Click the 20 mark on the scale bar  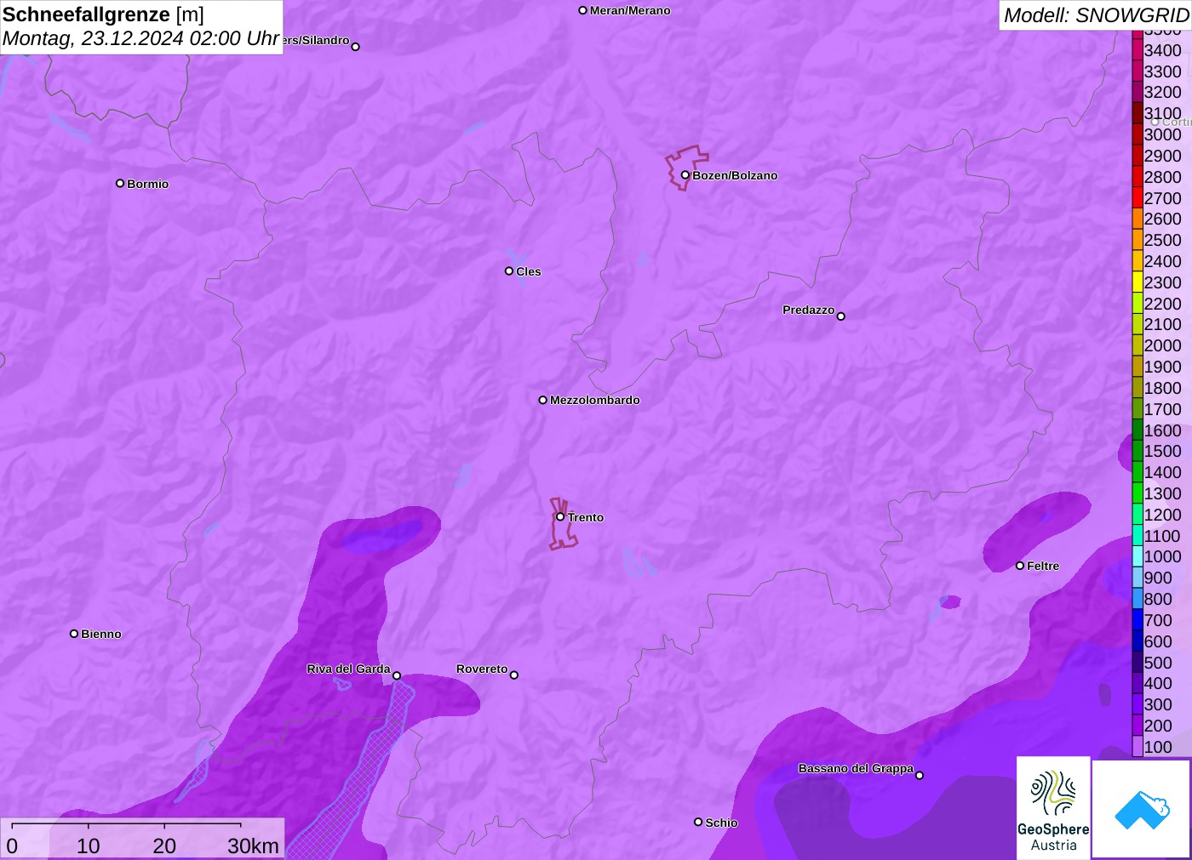pos(164,846)
